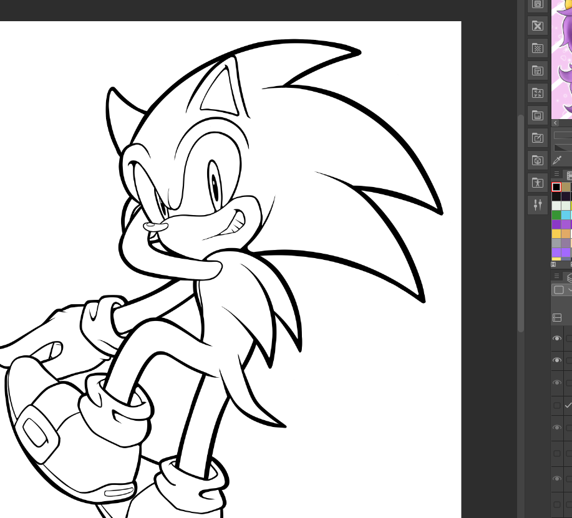Image resolution: width=572 pixels, height=518 pixels.
Task: Open the sliders adjustment panel icon
Action: tap(537, 205)
